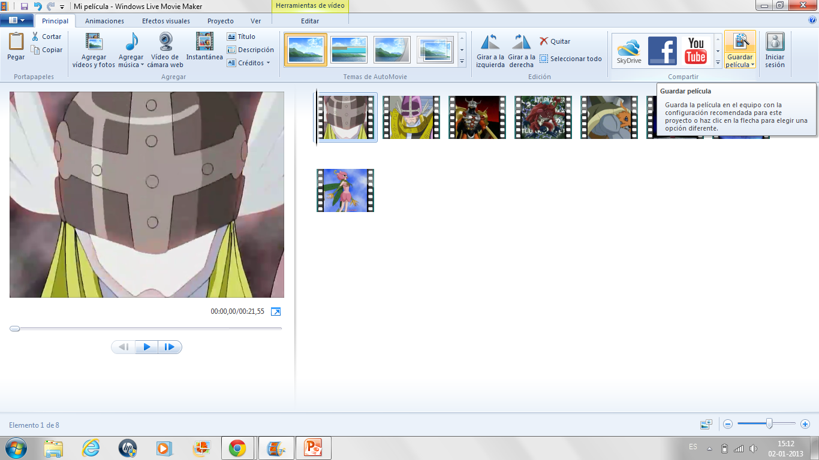819x460 pixels.
Task: Open the first AutoMovie themes gallery arrow
Action: click(x=462, y=38)
